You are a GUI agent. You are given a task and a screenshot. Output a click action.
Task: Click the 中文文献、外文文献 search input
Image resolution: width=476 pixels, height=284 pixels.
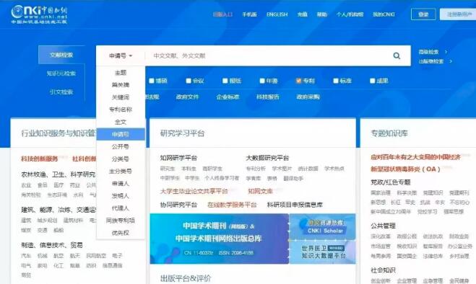269,56
